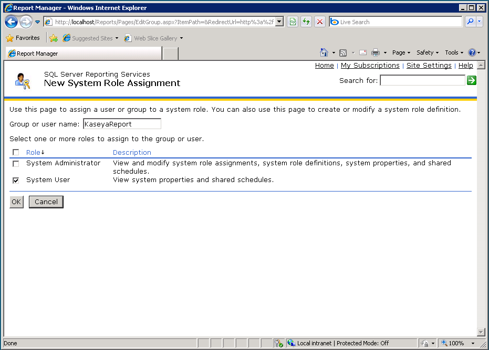Expand the Zoom level 100% dropdown
Viewport: 489px width, 350px height.
pyautogui.click(x=473, y=343)
